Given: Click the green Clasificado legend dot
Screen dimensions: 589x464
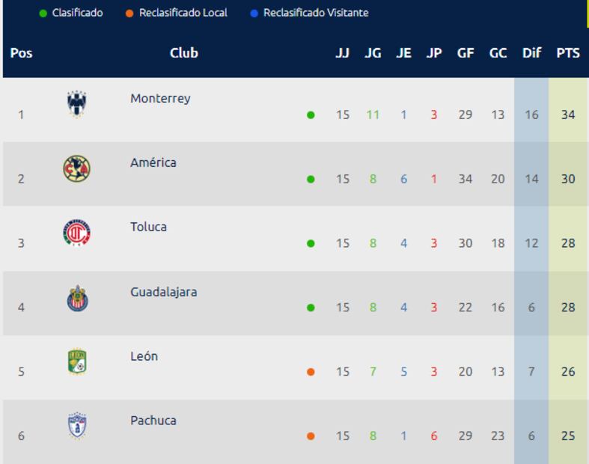Looking at the screenshot, I should 43,13.
